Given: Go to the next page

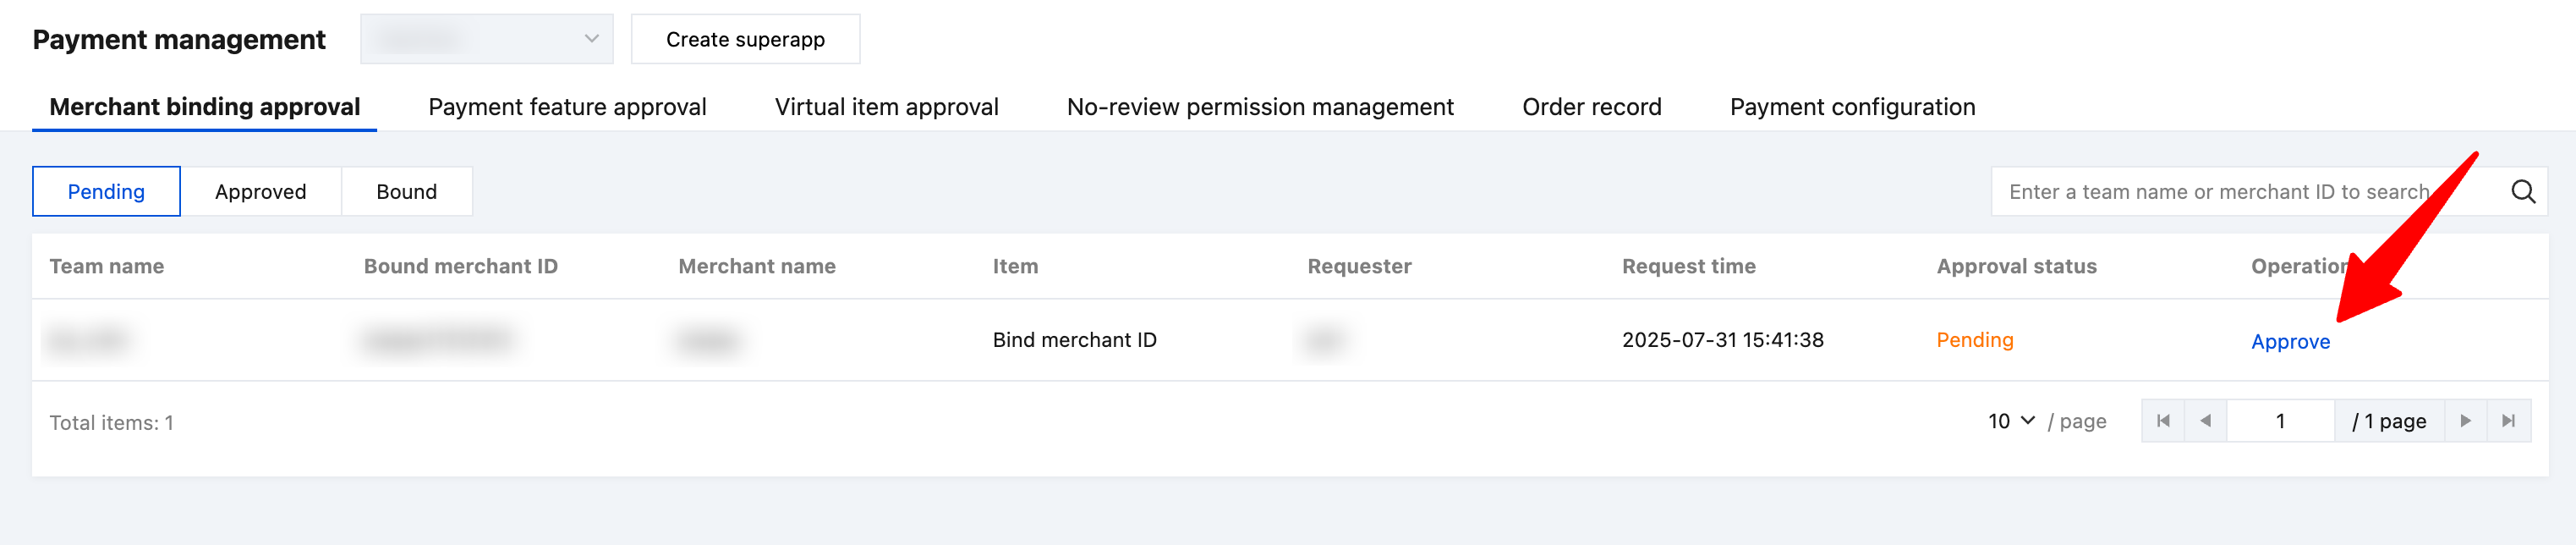Looking at the screenshot, I should pos(2465,421).
